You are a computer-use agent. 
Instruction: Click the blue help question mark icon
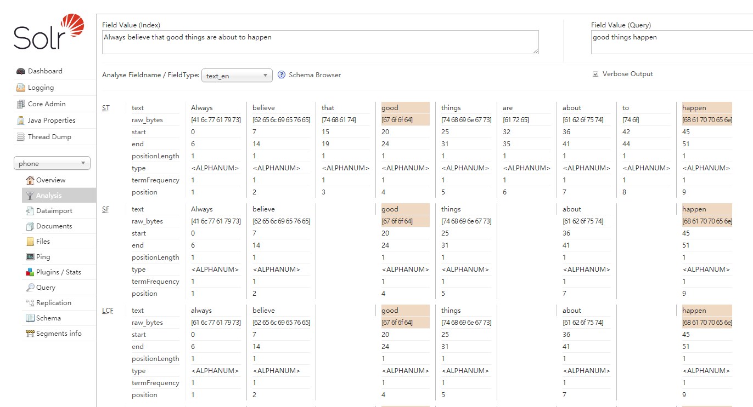coord(282,75)
